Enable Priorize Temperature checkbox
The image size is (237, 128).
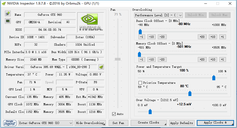coord(140,83)
